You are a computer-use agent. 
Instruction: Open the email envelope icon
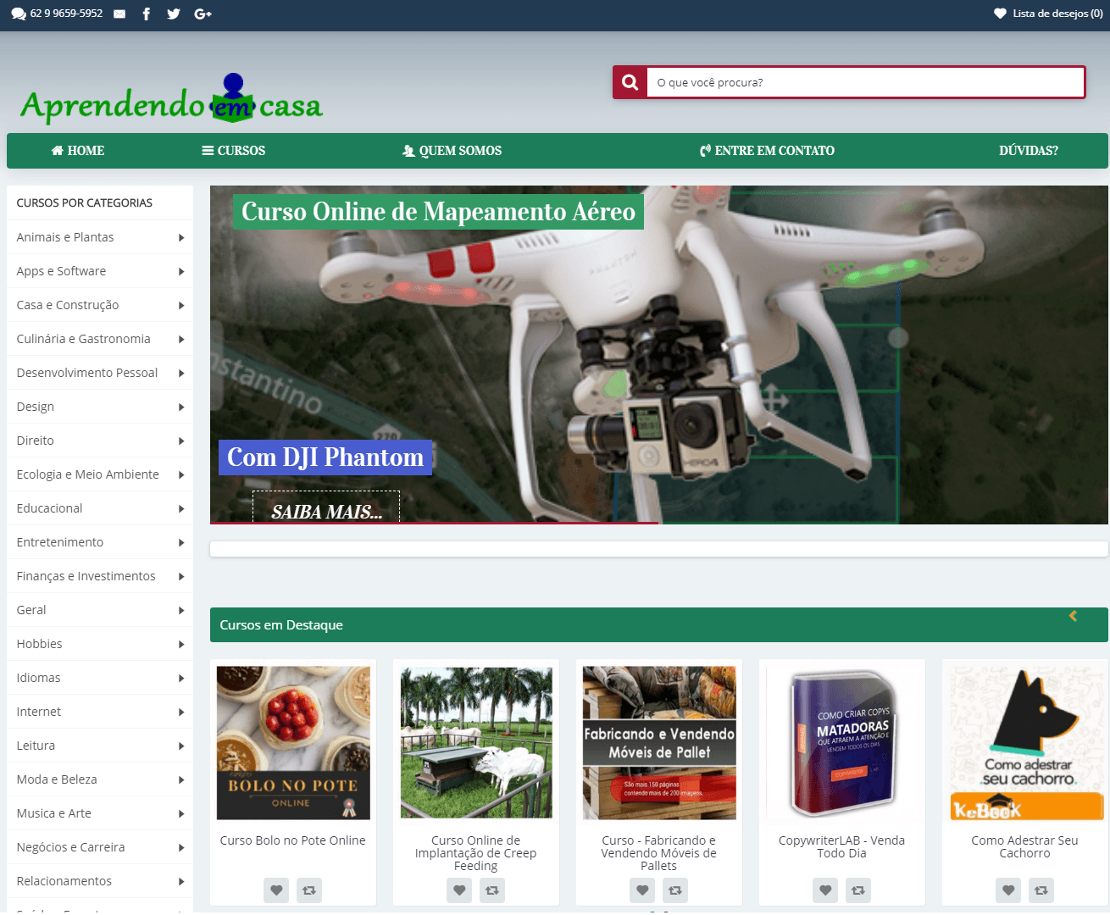[119, 14]
